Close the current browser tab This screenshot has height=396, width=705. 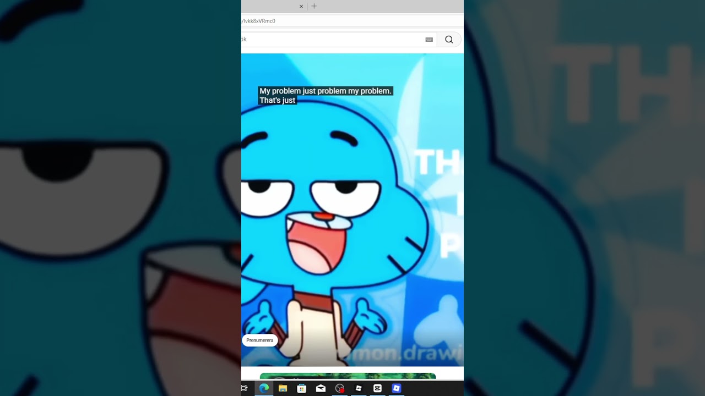(301, 6)
